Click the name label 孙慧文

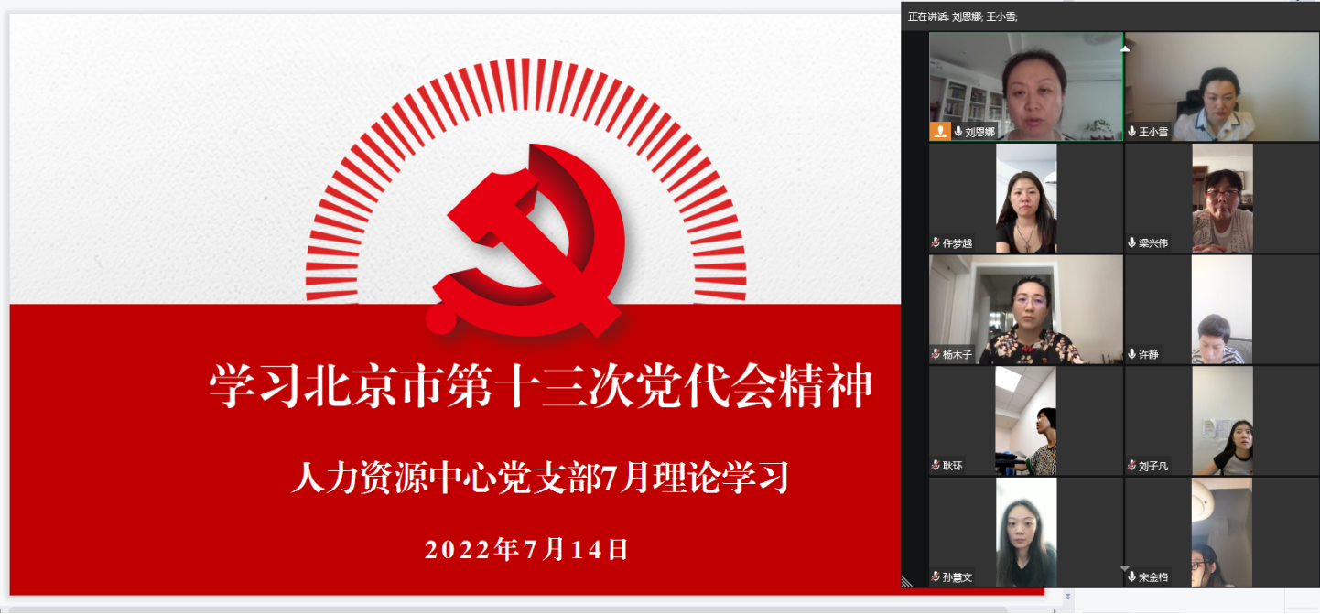[x=958, y=577]
